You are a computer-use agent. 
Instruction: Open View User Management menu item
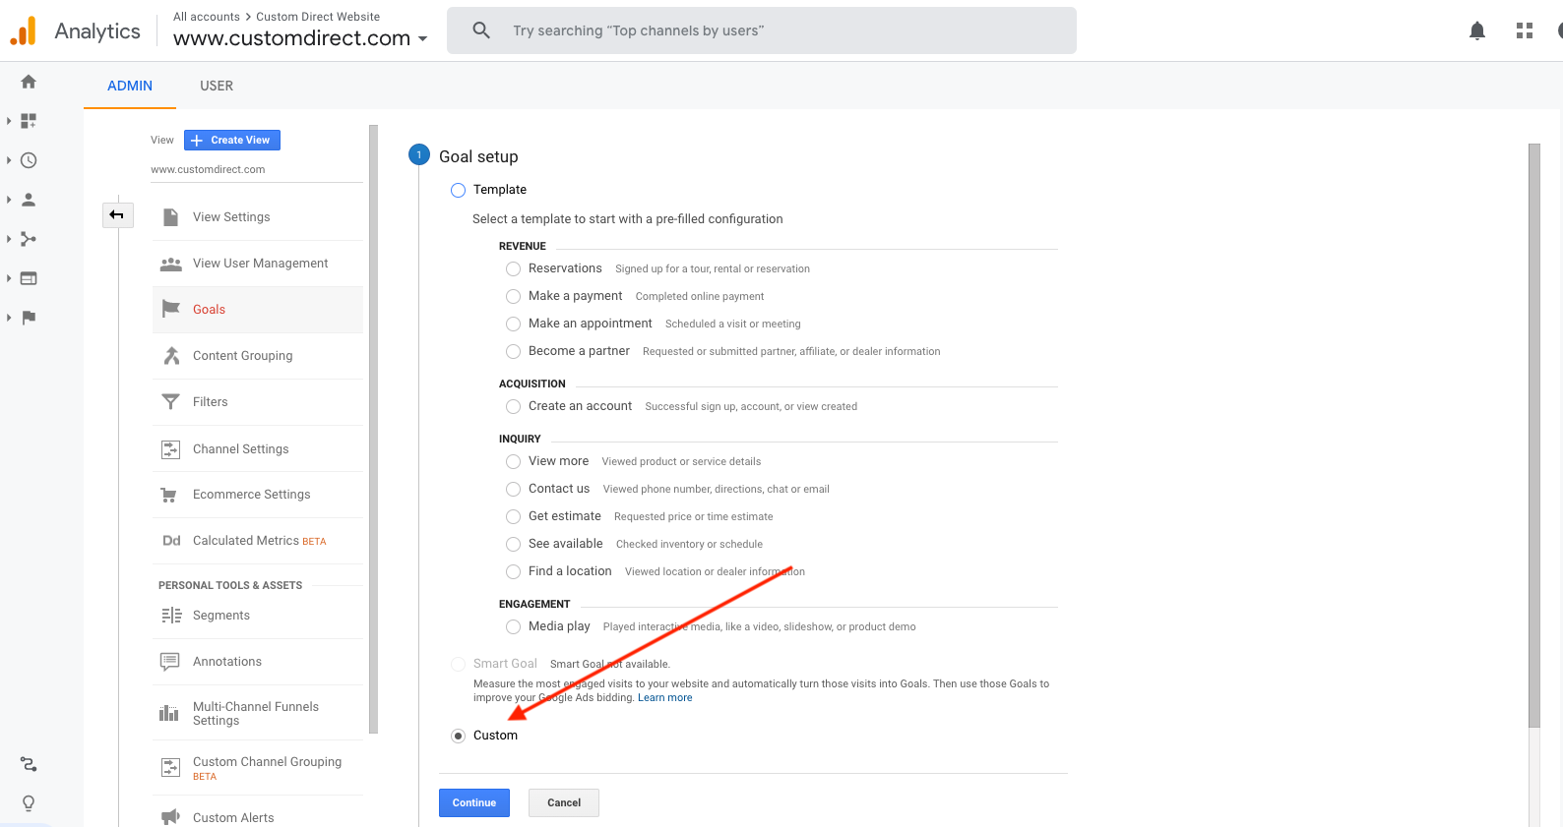(x=257, y=264)
